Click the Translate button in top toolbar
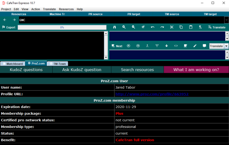This screenshot has height=145, width=229. 217,27
